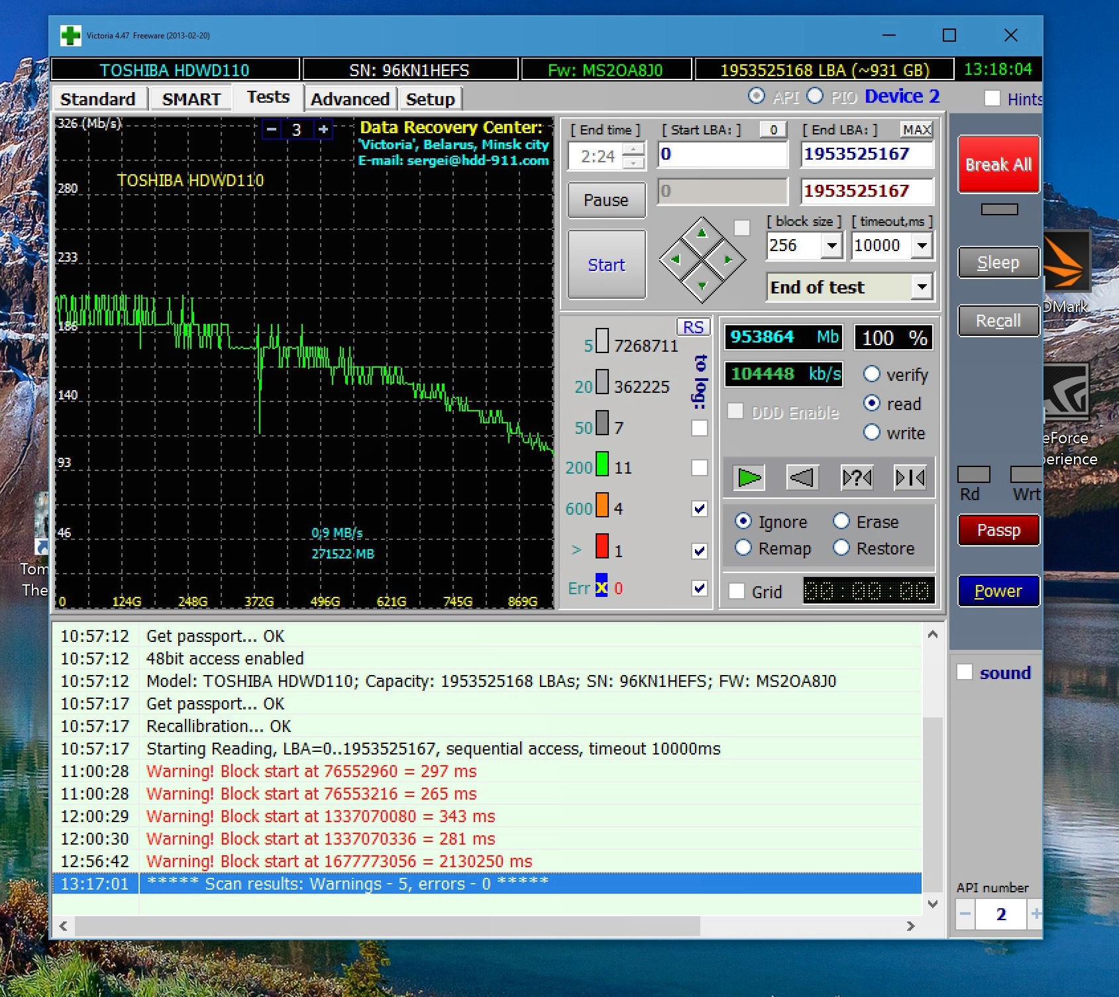Click the Start scan button
The image size is (1119, 997).
606,265
